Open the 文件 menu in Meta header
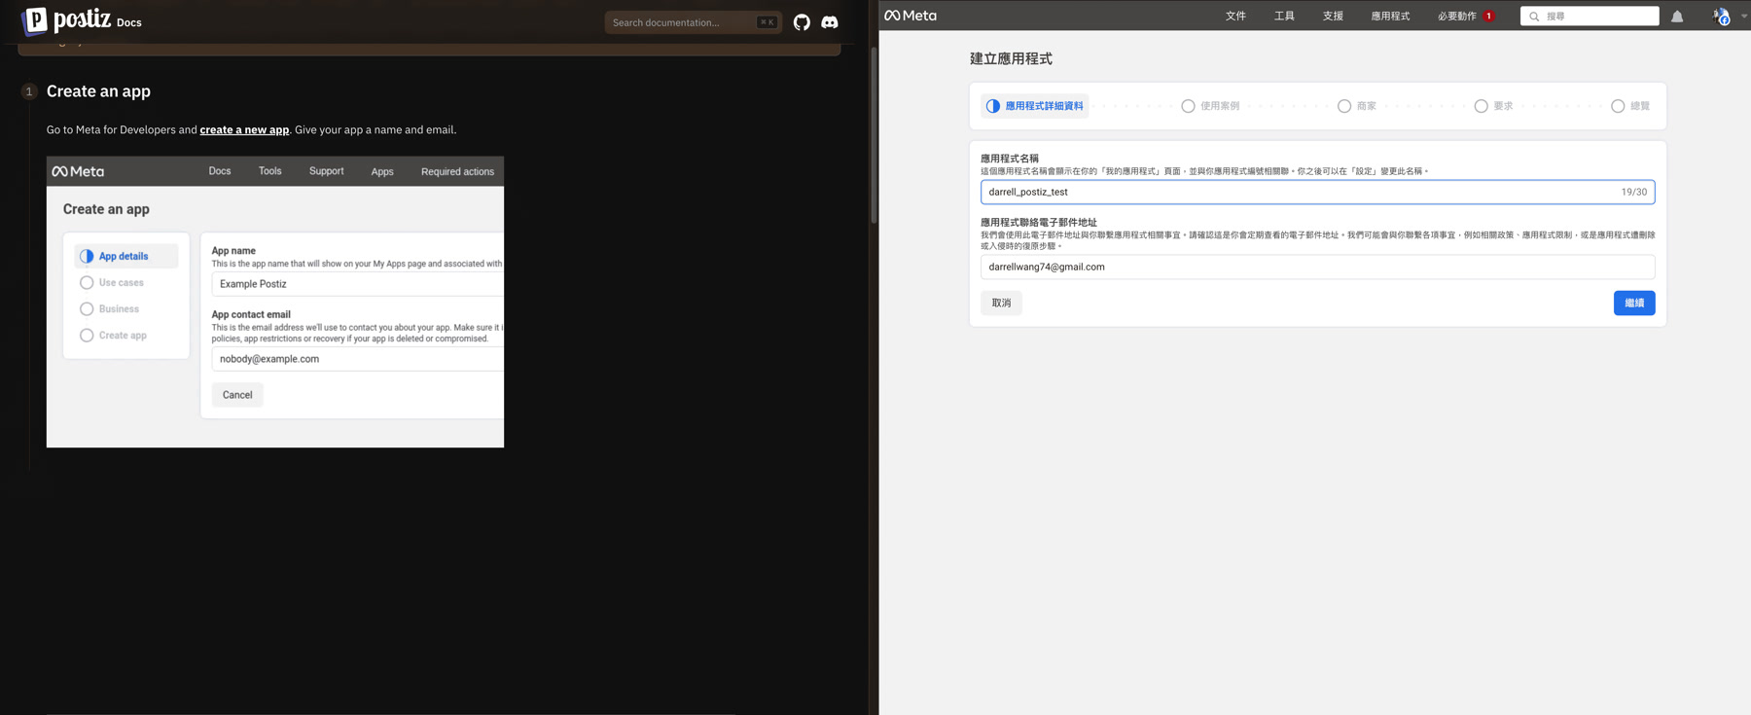Screen dimensions: 1751x715 [1235, 16]
